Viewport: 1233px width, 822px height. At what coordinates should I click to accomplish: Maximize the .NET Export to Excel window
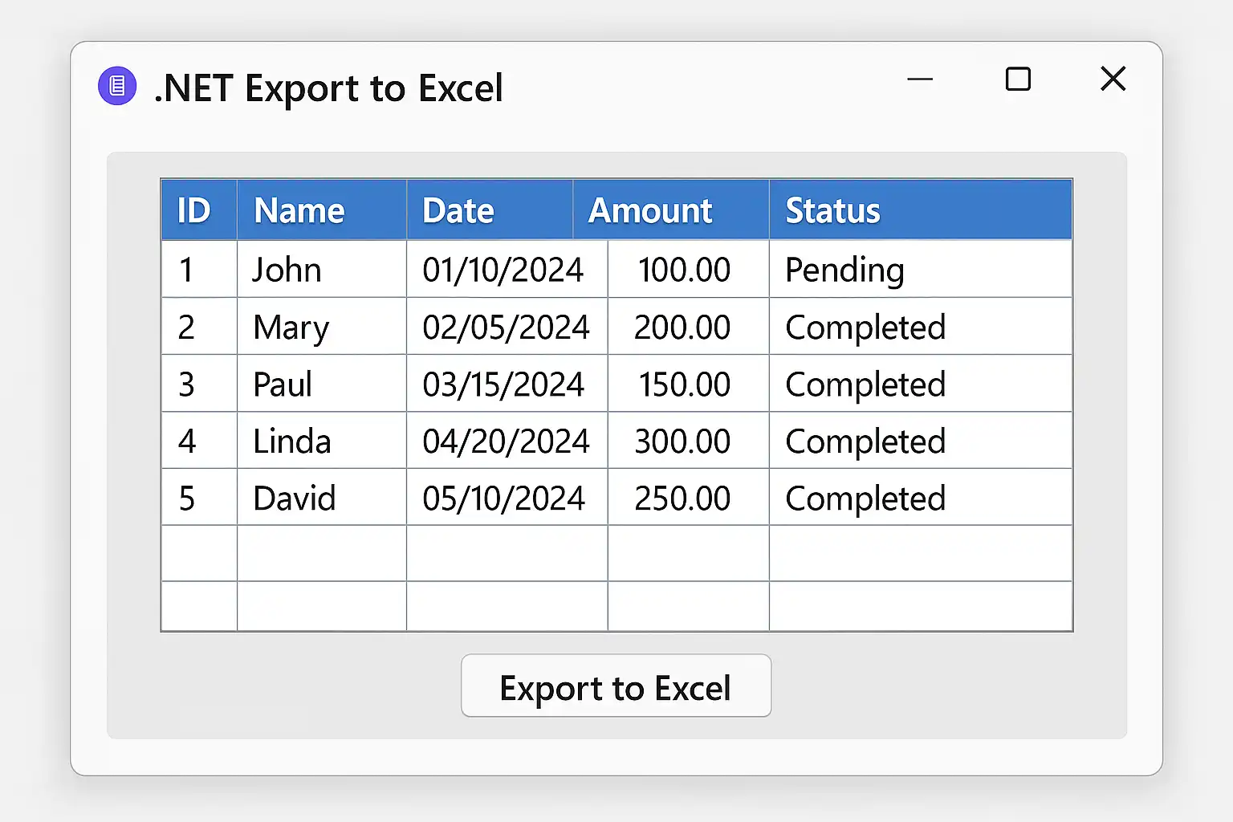1018,79
